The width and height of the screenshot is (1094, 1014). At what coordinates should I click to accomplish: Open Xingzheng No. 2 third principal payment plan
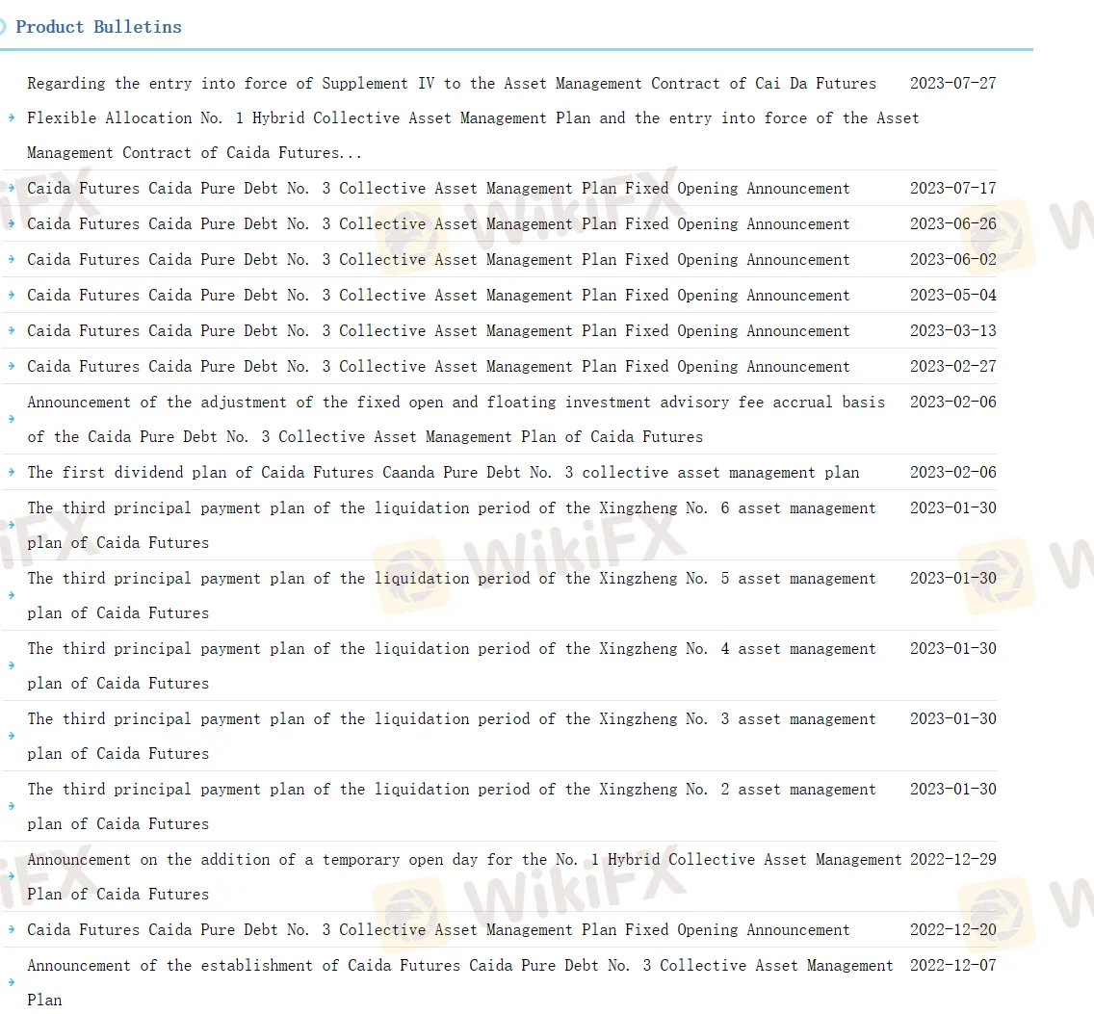pos(452,807)
